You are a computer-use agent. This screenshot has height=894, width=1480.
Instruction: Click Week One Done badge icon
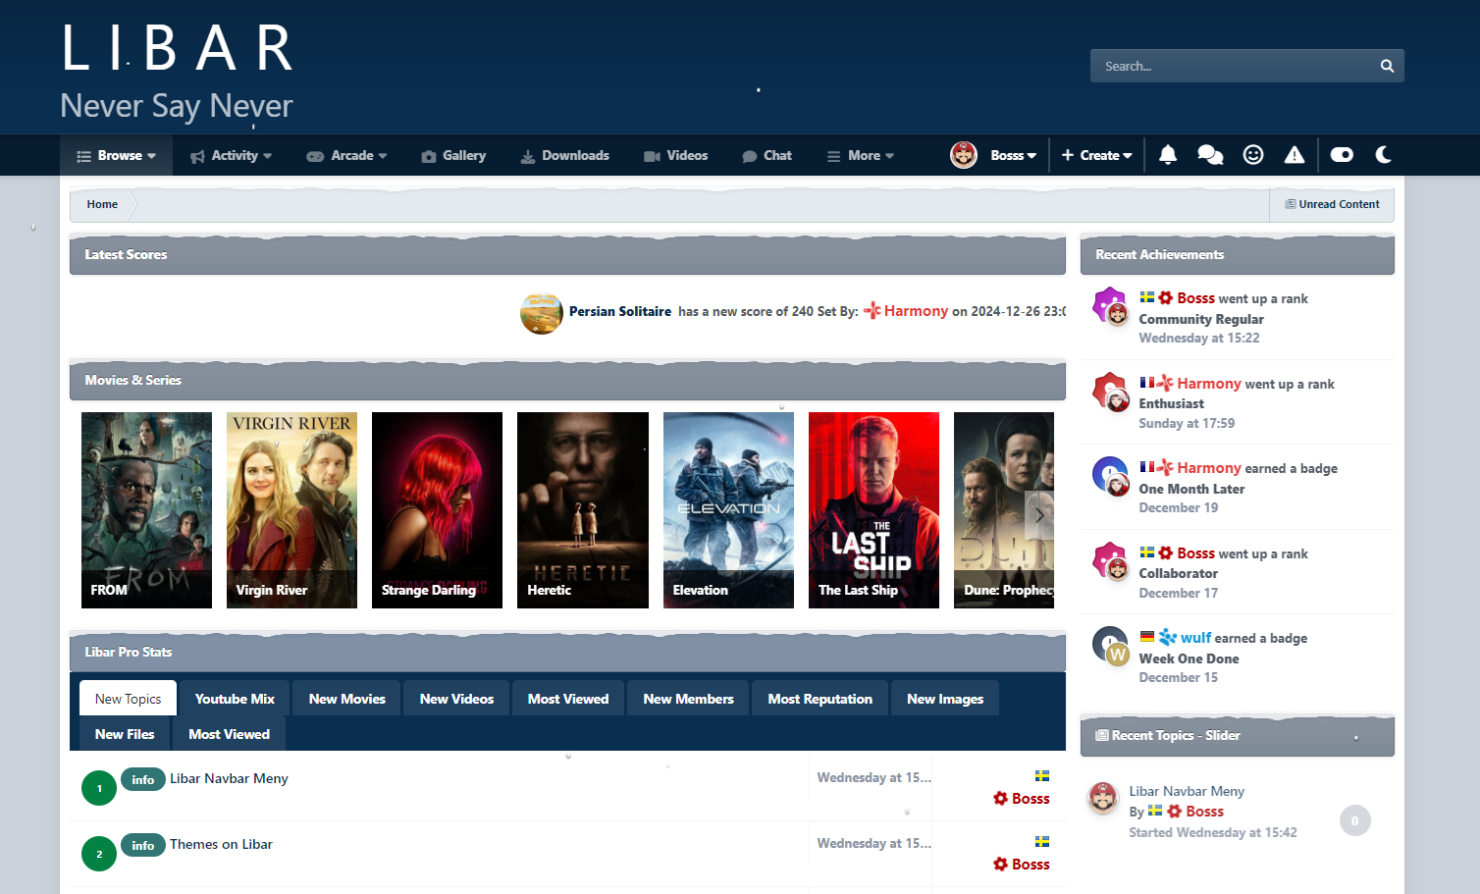(x=1109, y=644)
